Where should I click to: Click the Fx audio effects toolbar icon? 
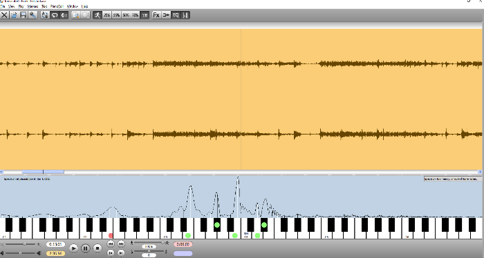[156, 15]
